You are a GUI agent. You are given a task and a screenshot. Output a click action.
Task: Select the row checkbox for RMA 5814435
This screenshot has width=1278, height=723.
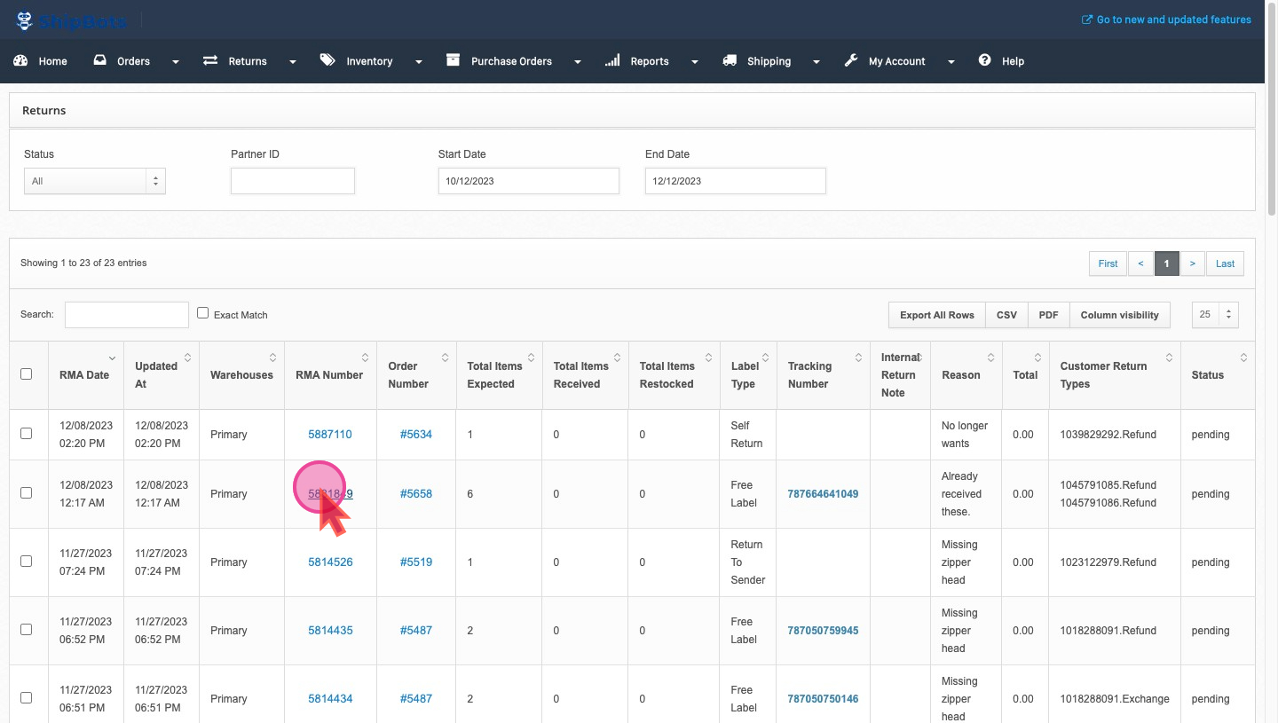point(26,630)
